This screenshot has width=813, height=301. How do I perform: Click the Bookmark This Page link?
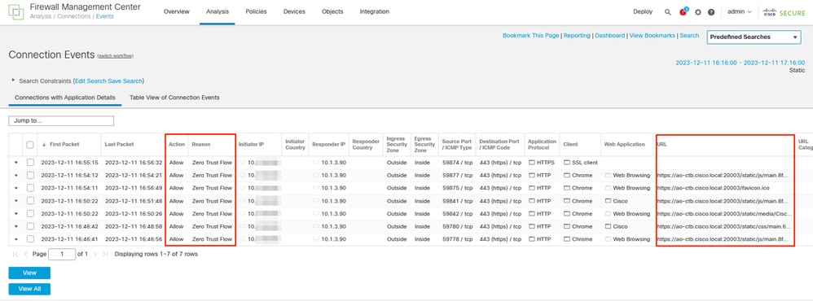click(x=531, y=36)
